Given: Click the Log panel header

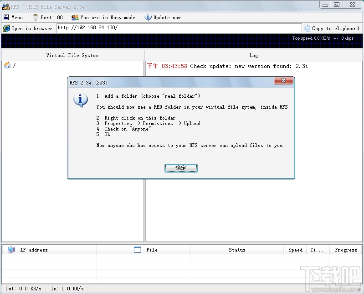Looking at the screenshot, I should click(253, 55).
